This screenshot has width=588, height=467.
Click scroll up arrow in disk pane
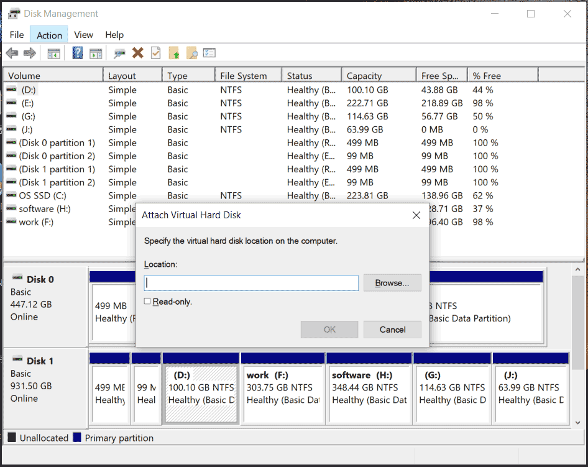(x=578, y=269)
